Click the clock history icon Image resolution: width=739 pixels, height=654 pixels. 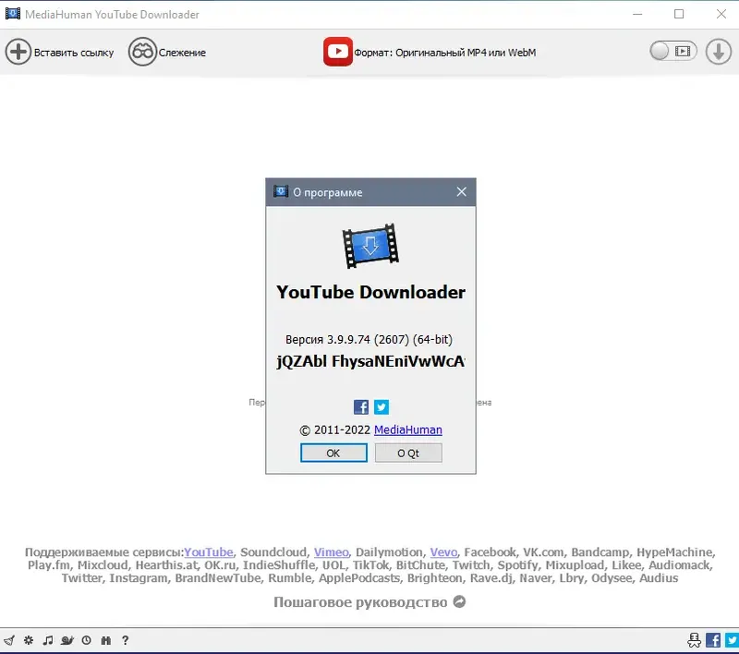click(x=86, y=640)
